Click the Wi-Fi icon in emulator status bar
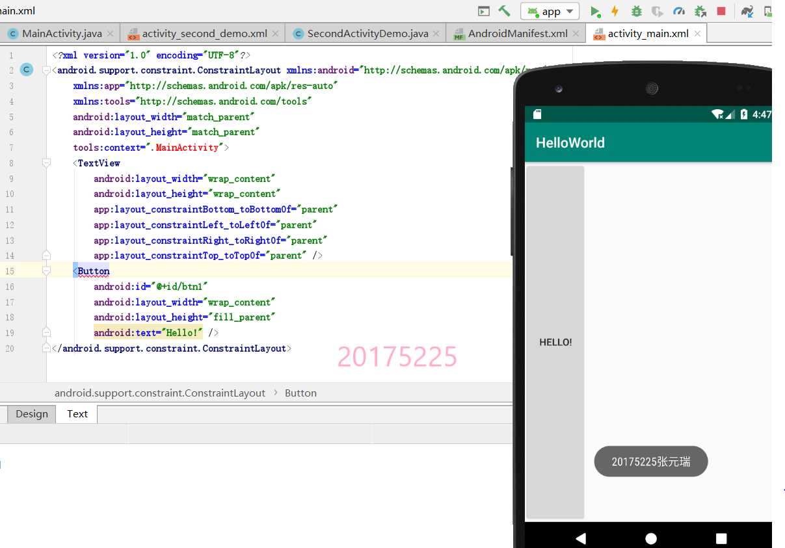Screen dimensions: 785x548 [718, 114]
